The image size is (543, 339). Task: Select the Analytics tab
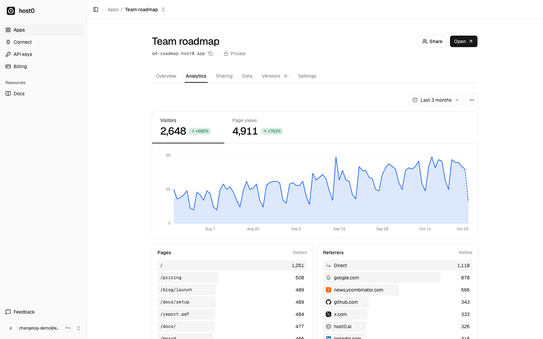coord(196,76)
